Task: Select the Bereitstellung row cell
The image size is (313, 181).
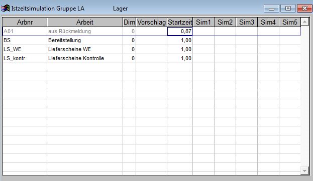Action: pos(85,40)
